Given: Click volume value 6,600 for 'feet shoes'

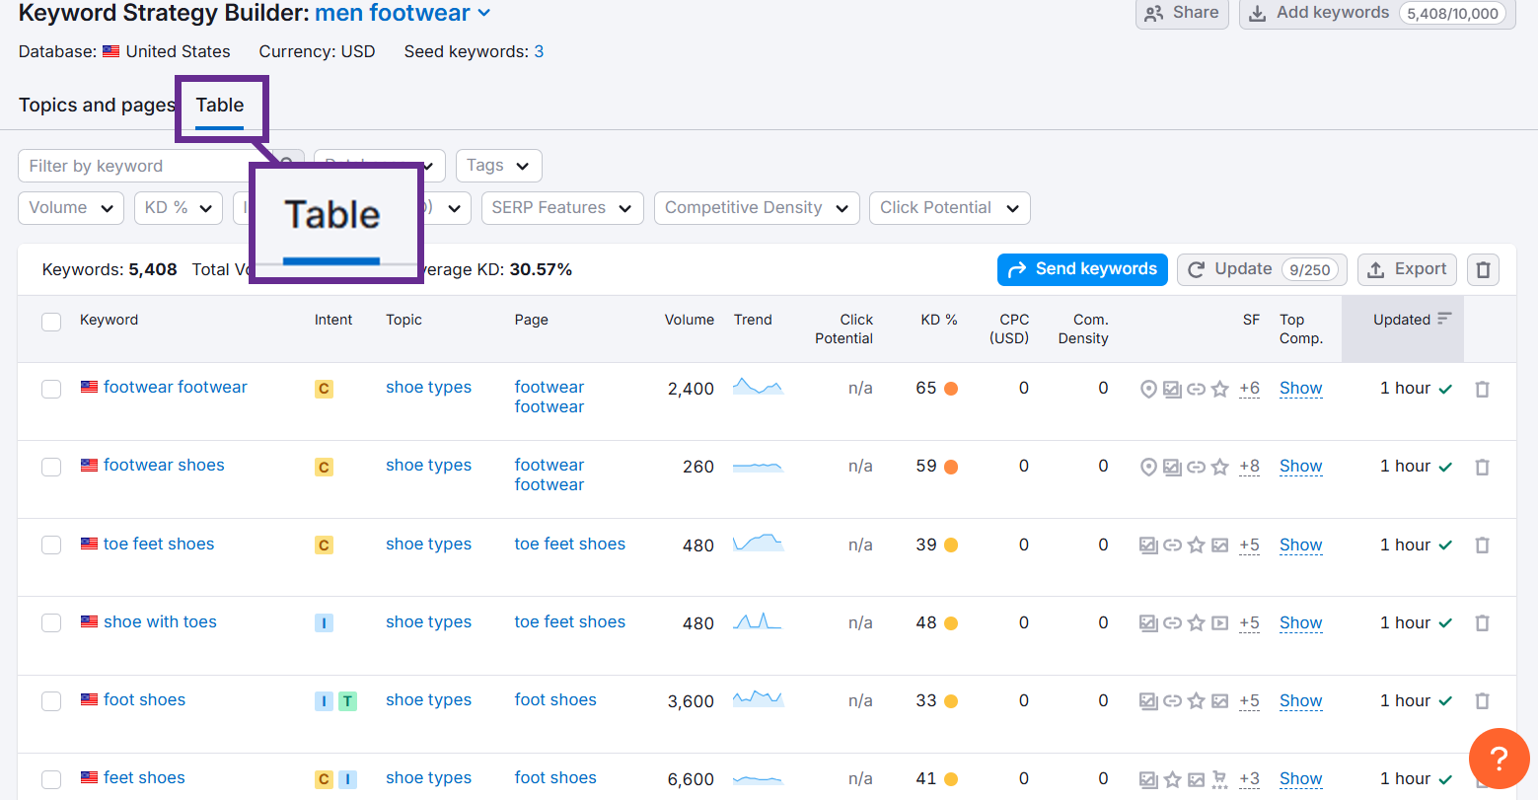Looking at the screenshot, I should [x=691, y=779].
